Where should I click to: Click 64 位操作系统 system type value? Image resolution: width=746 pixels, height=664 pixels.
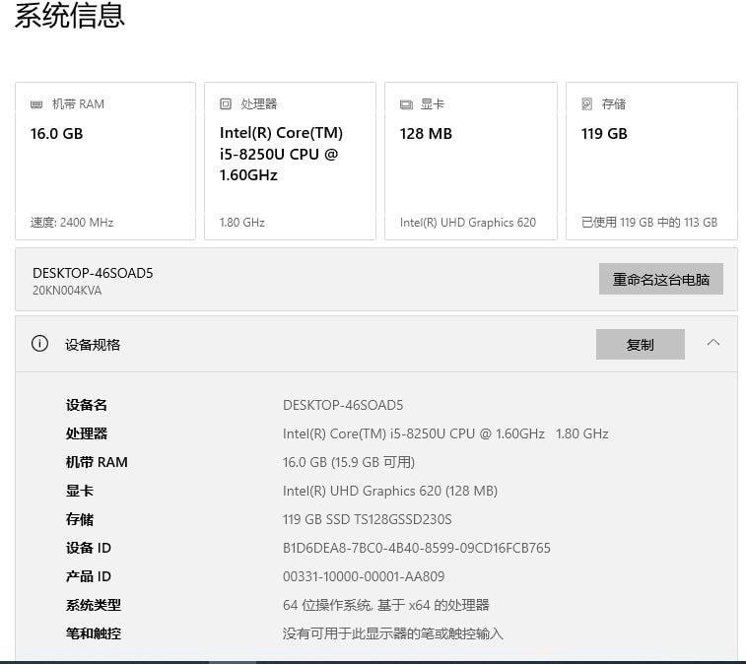[x=386, y=605]
